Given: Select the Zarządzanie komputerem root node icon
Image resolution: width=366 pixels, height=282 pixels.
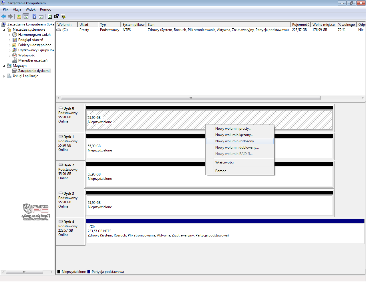Looking at the screenshot, I should [4, 24].
